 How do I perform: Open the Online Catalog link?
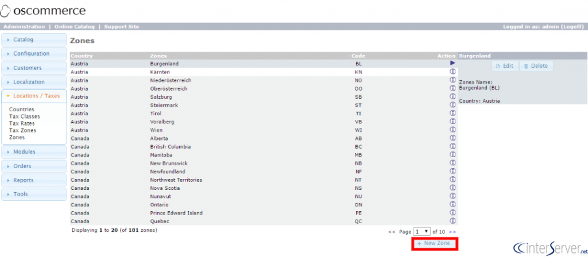[x=75, y=26]
